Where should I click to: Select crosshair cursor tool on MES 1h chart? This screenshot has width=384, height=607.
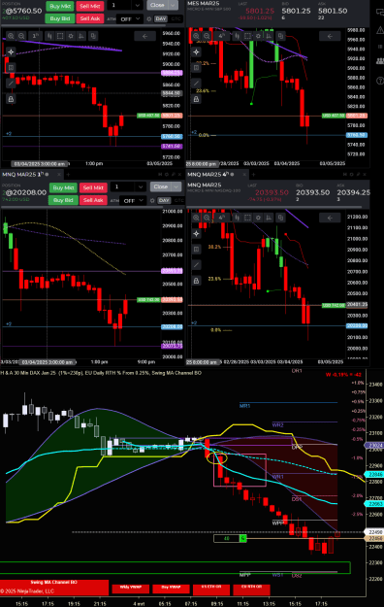(x=11, y=51)
